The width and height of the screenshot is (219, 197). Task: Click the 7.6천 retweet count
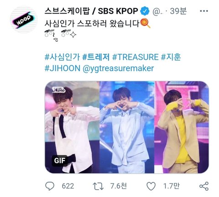pos(119,186)
